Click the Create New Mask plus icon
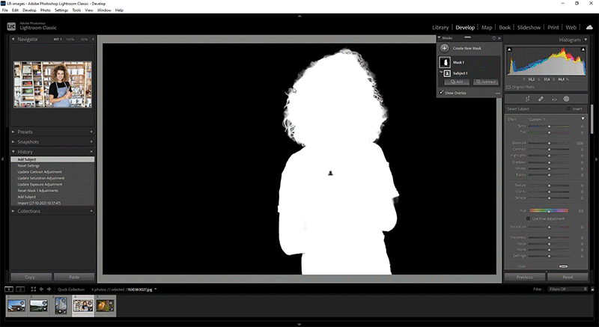This screenshot has width=599, height=327. tap(445, 48)
